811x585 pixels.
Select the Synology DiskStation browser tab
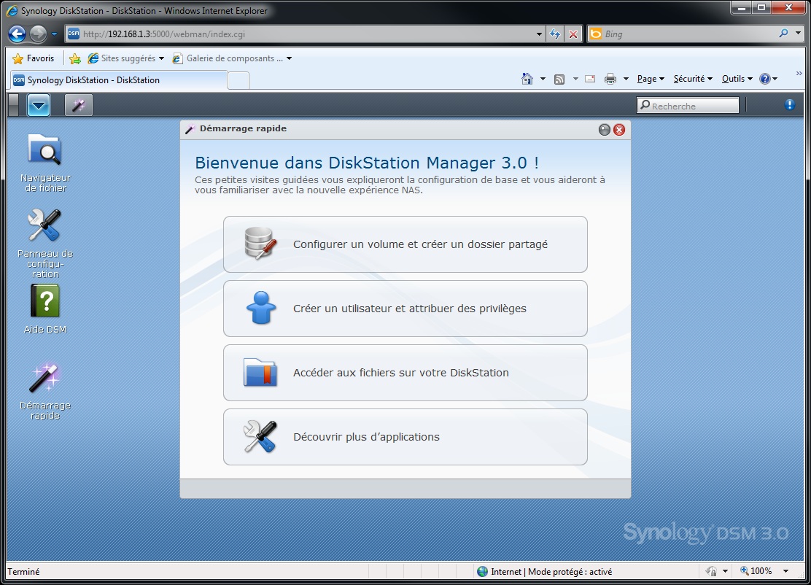pyautogui.click(x=118, y=80)
